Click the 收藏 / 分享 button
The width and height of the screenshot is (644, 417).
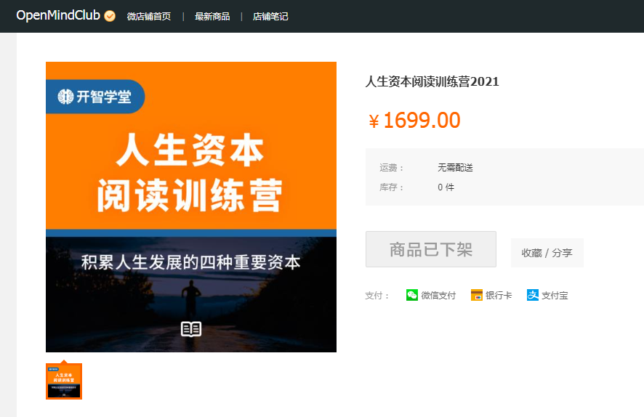click(x=547, y=253)
